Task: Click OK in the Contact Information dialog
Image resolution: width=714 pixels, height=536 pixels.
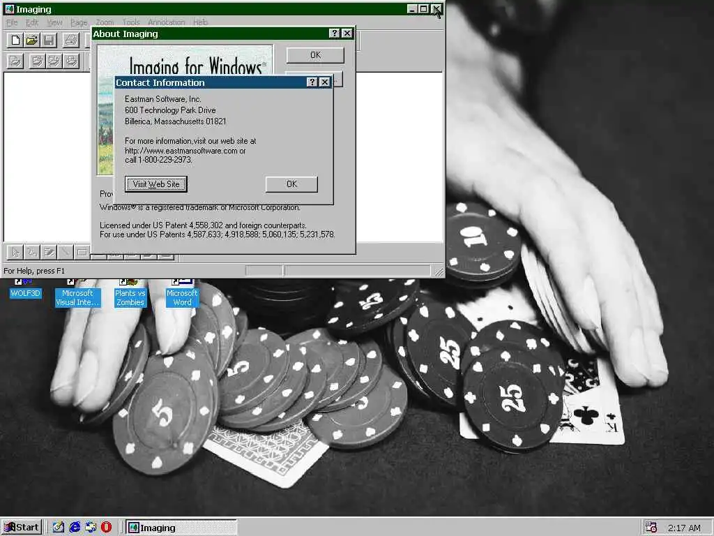Action: click(x=291, y=184)
